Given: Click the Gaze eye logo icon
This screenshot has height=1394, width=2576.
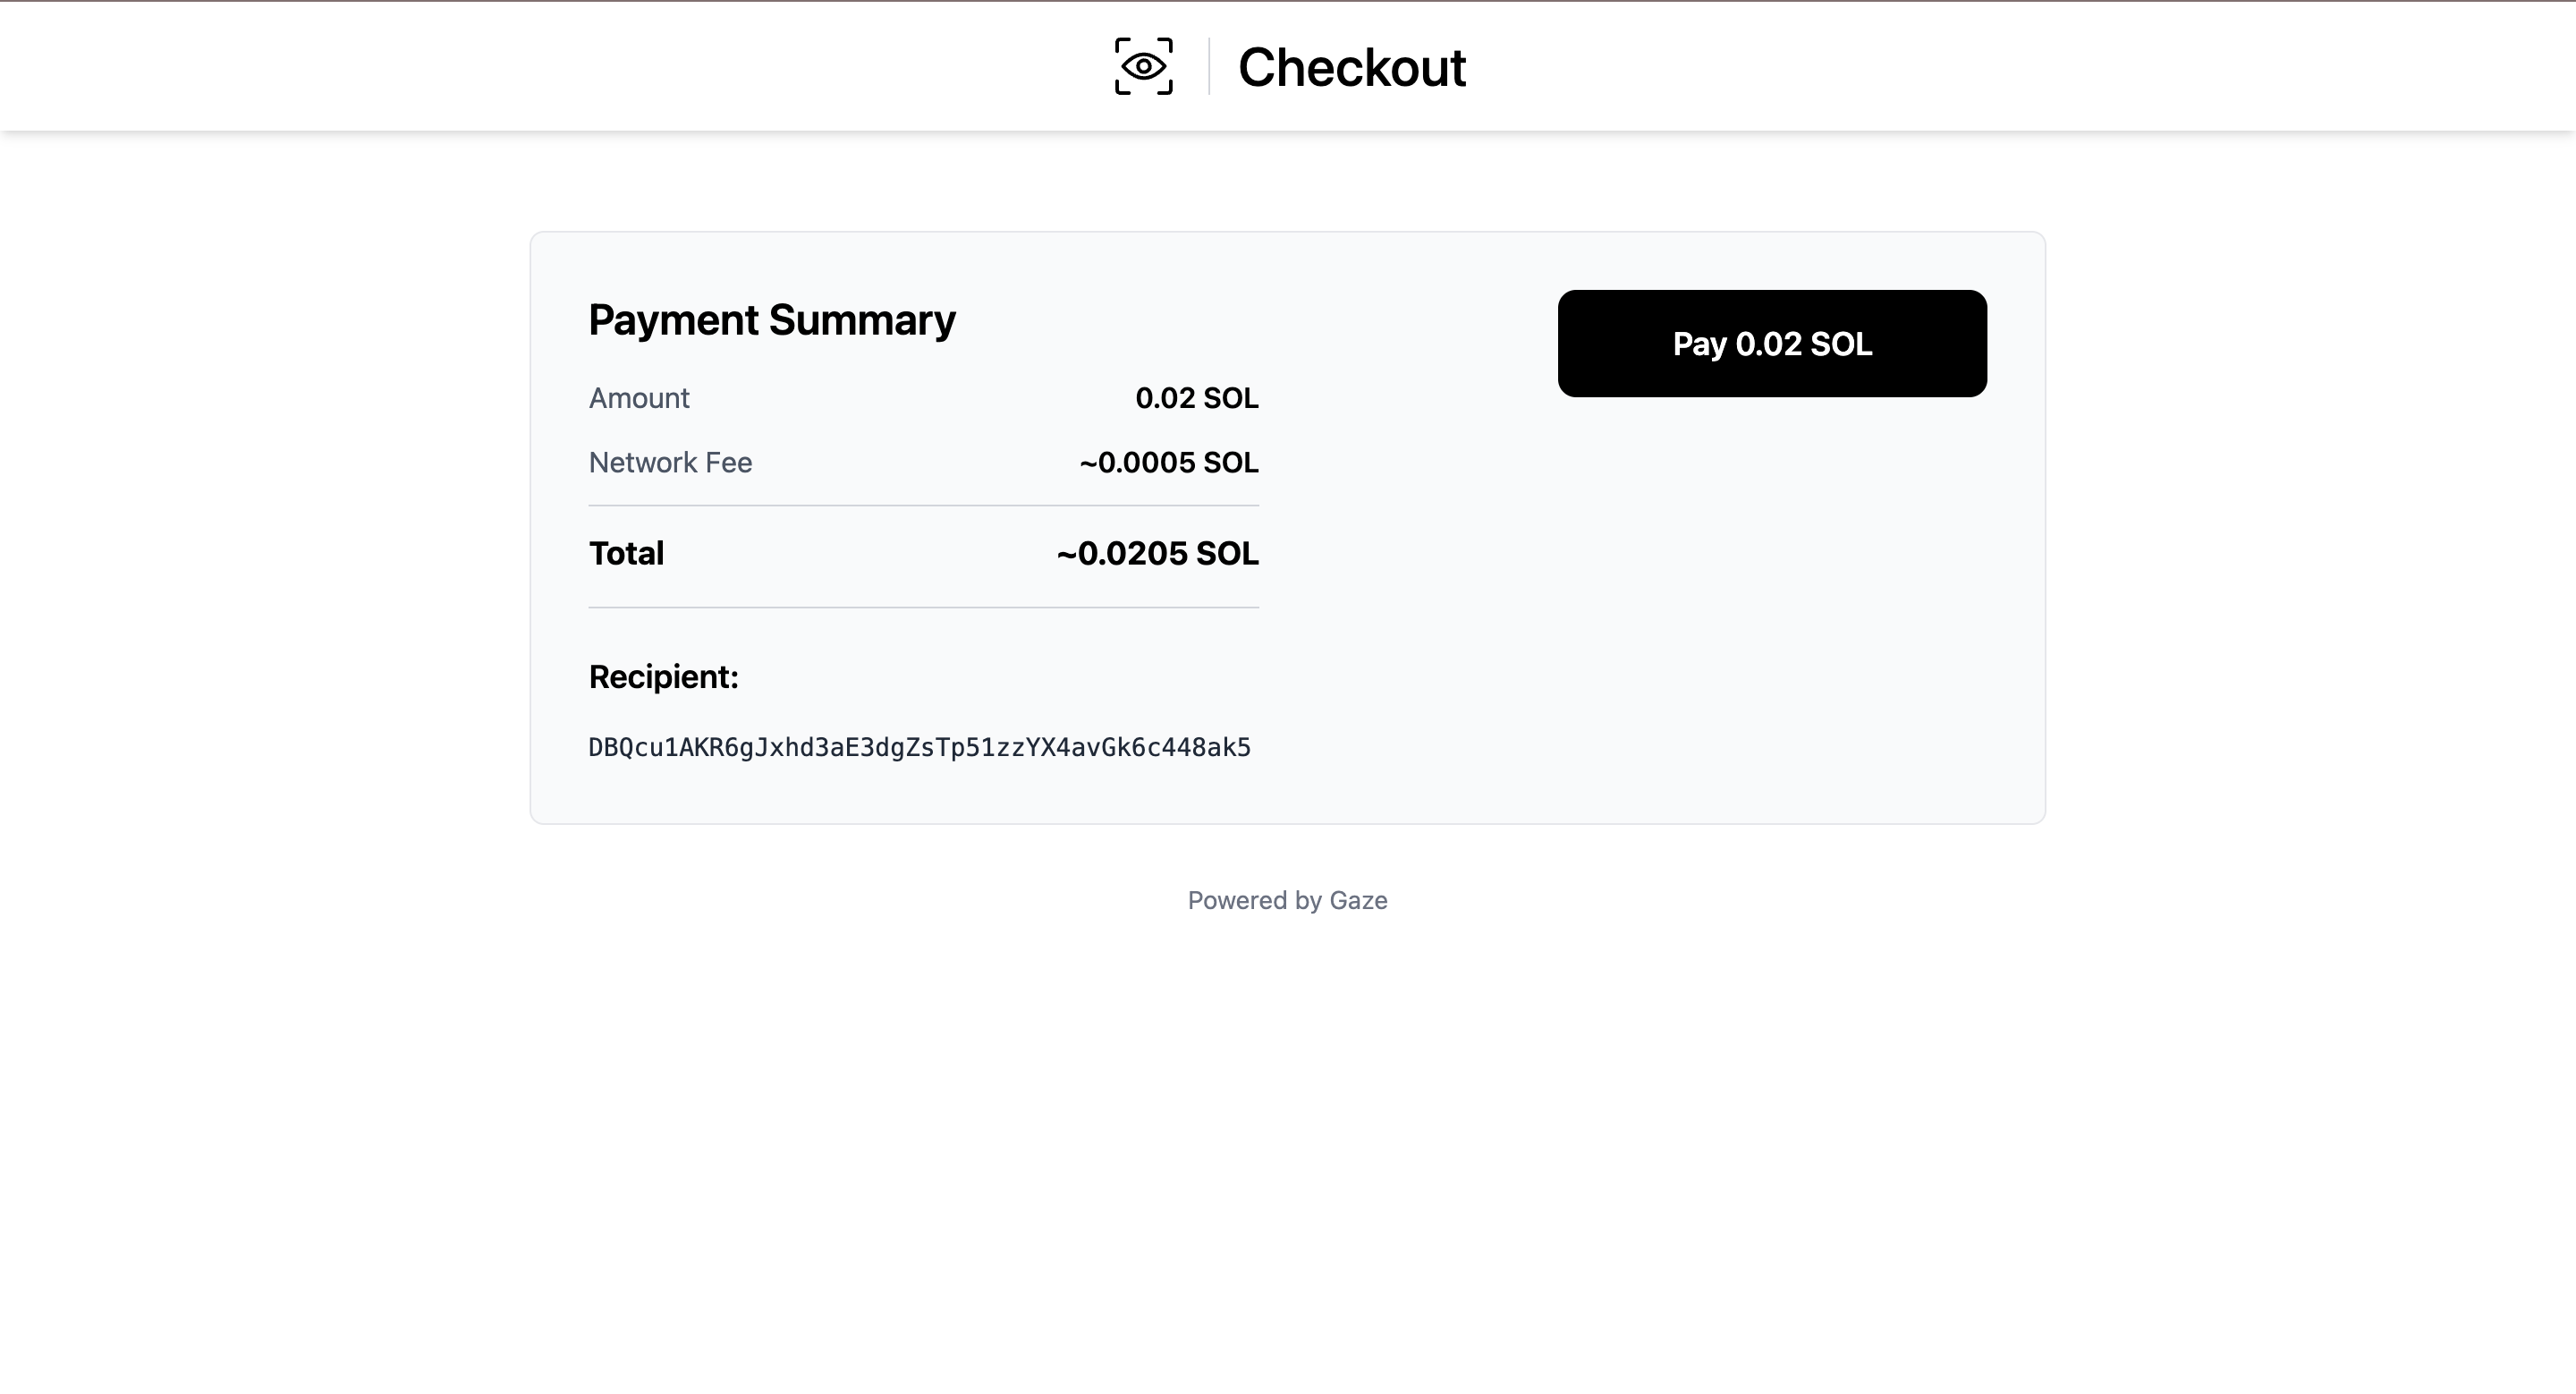Looking at the screenshot, I should pos(1143,67).
